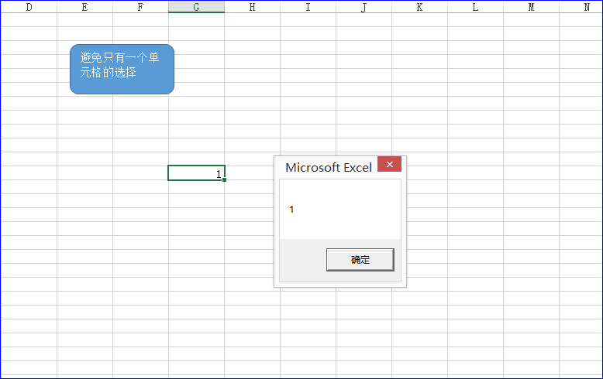Select column M header

click(531, 7)
